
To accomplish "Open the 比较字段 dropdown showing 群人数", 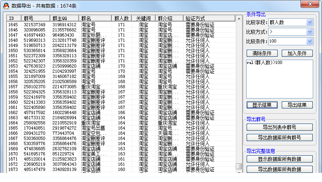I will (x=310, y=22).
